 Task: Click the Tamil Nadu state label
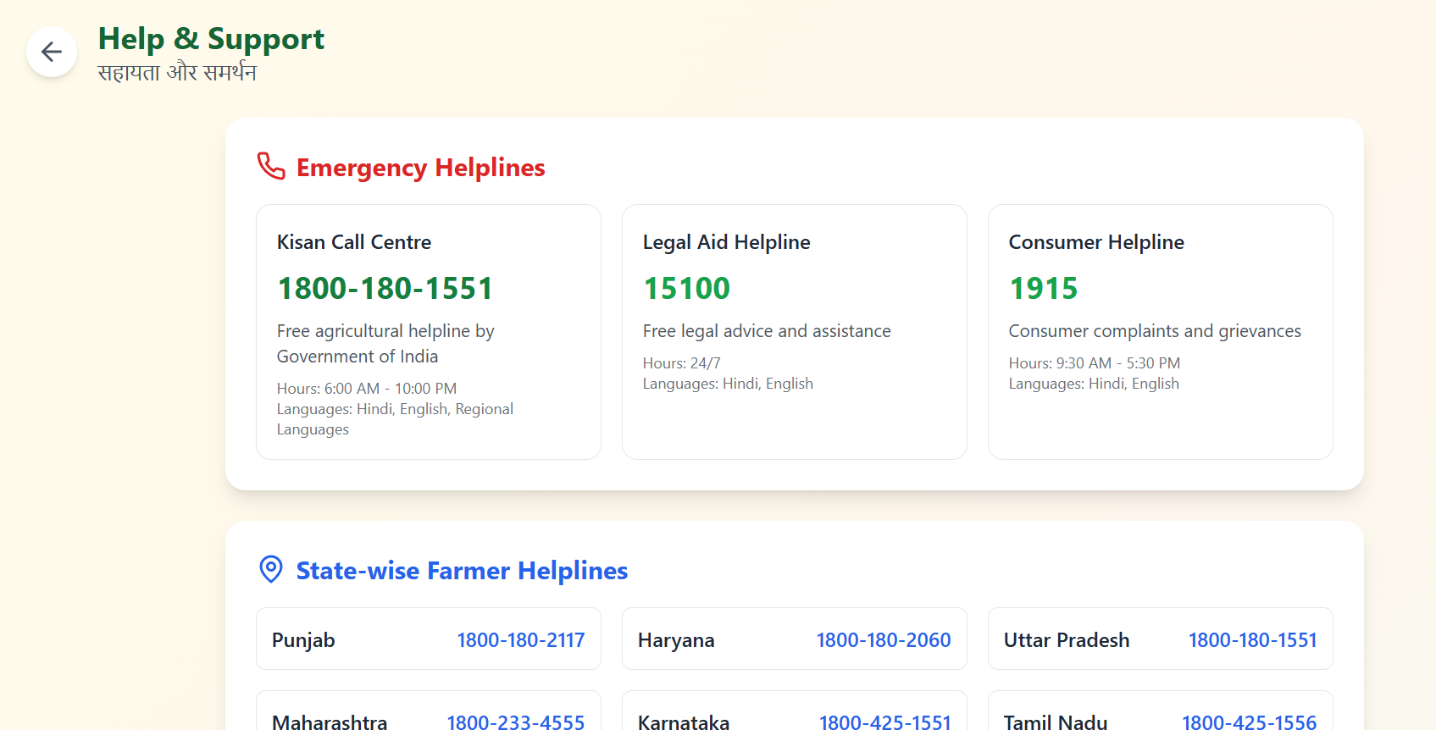coord(1056,722)
